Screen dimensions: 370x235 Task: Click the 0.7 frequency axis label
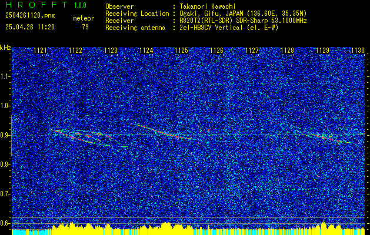(5, 194)
